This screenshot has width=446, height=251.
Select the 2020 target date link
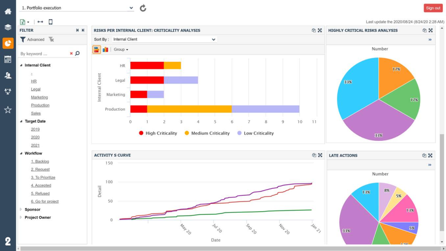(x=35, y=137)
